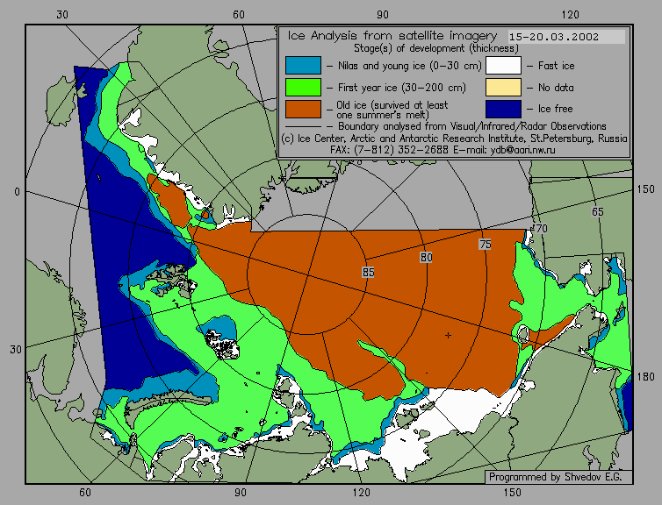Click the Ice Center copyright line
This screenshot has height=505, width=662.
(x=454, y=139)
